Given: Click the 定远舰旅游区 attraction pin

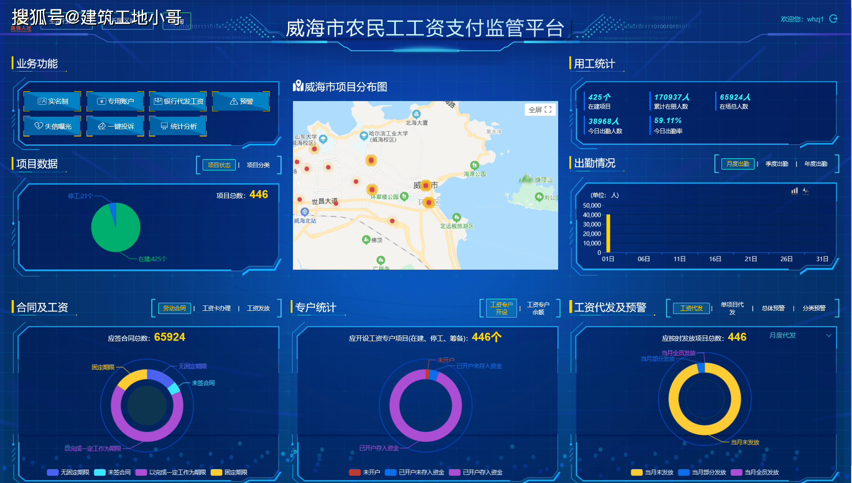Looking at the screenshot, I should (x=456, y=217).
